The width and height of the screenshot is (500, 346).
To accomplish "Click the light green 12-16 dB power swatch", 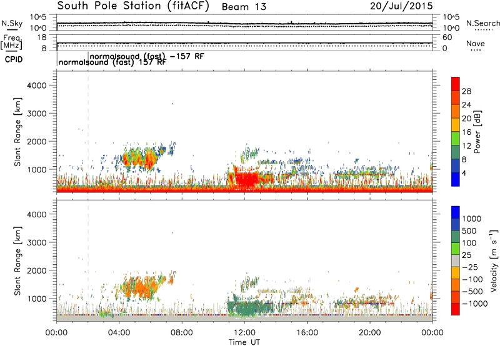I will tap(456, 138).
